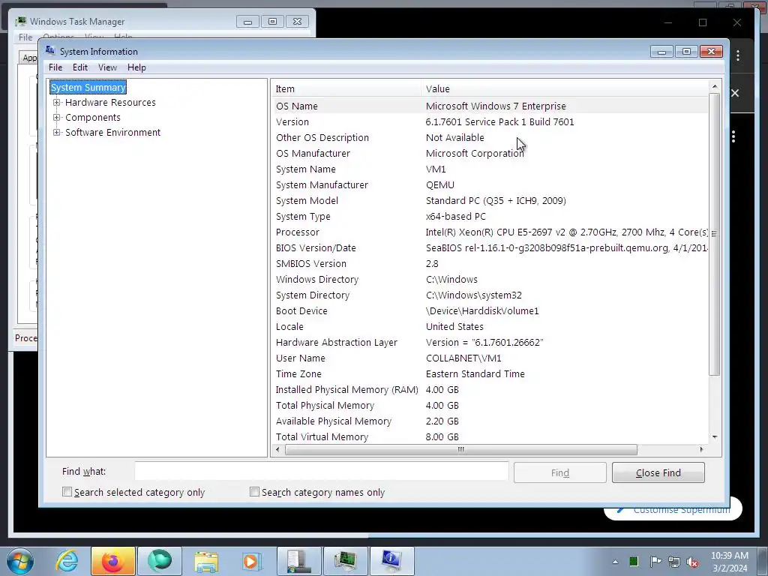The image size is (768, 576).
Task: Open the Edit menu in System Information
Action: 80,67
